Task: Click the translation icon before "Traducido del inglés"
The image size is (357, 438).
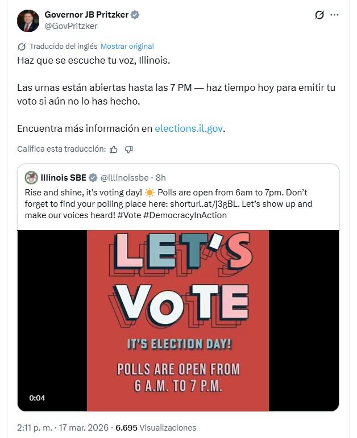Action: pos(22,47)
